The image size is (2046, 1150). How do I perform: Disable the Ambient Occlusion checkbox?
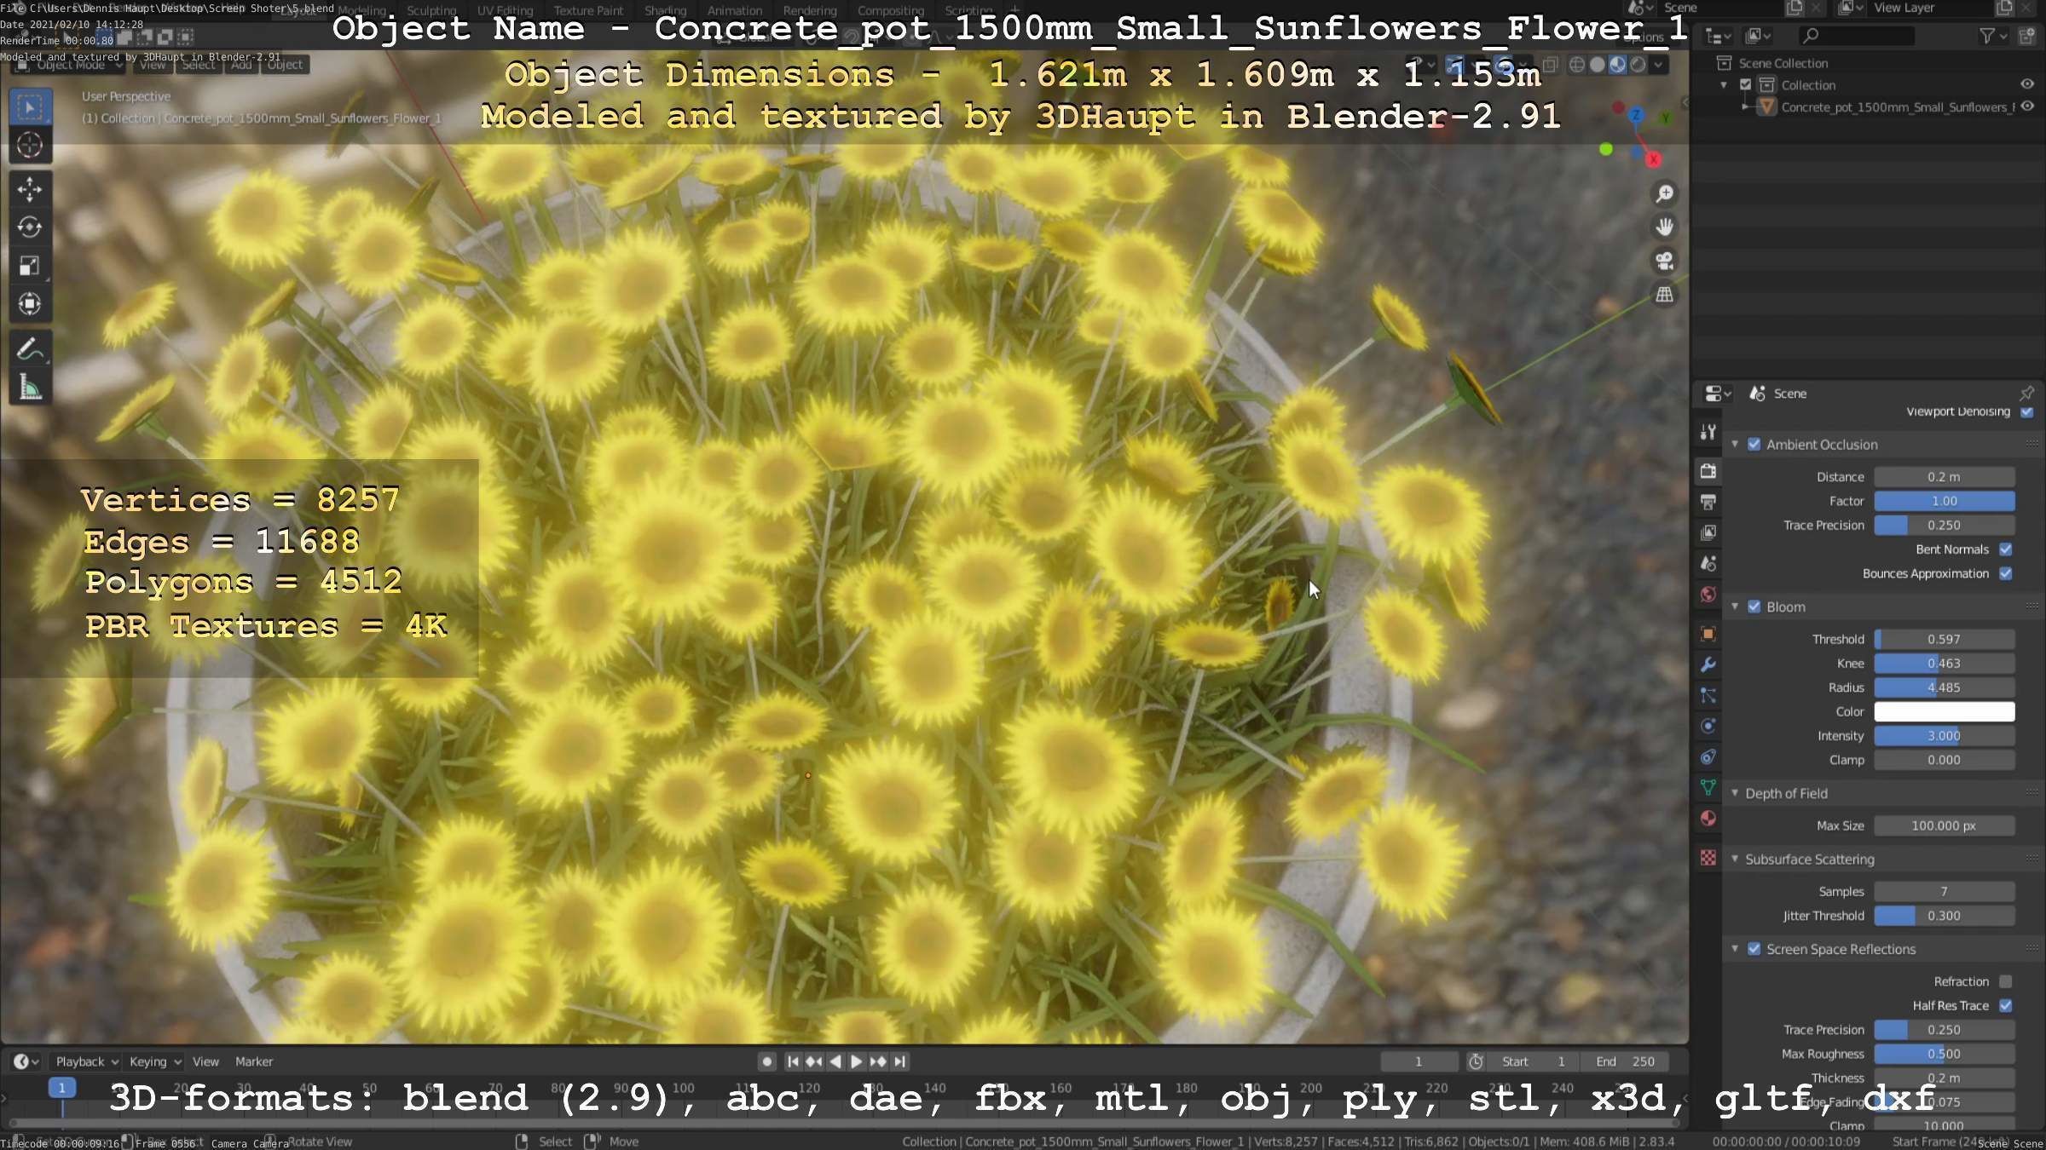(1754, 445)
